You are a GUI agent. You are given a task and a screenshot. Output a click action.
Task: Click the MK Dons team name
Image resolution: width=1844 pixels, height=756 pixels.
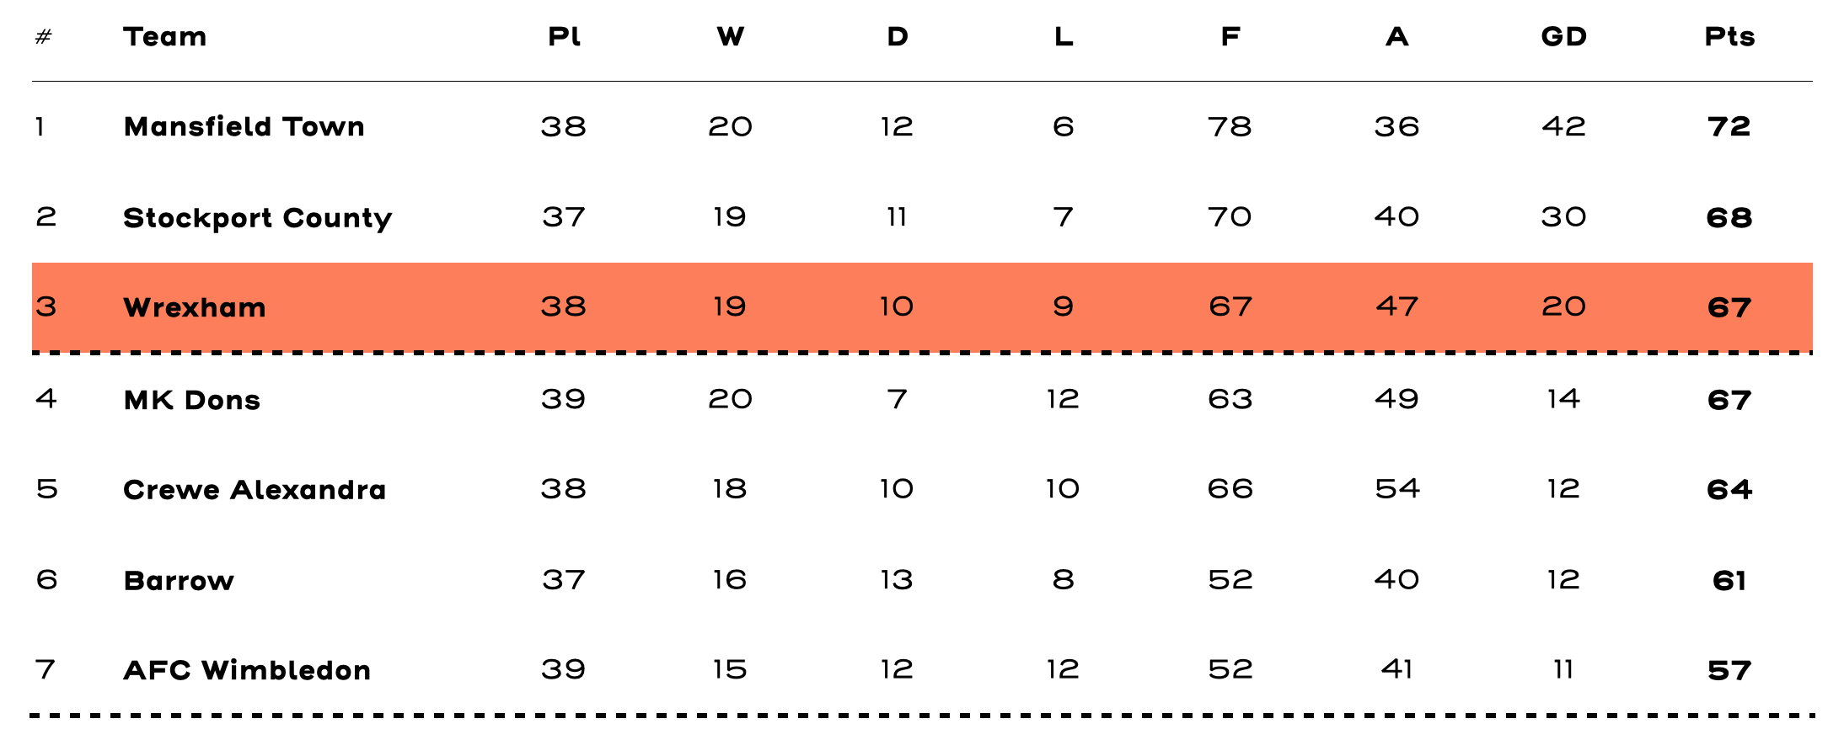click(x=191, y=399)
